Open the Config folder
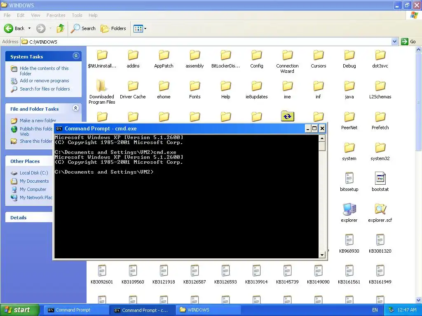Screen dimensions: 422x316 click(x=256, y=59)
